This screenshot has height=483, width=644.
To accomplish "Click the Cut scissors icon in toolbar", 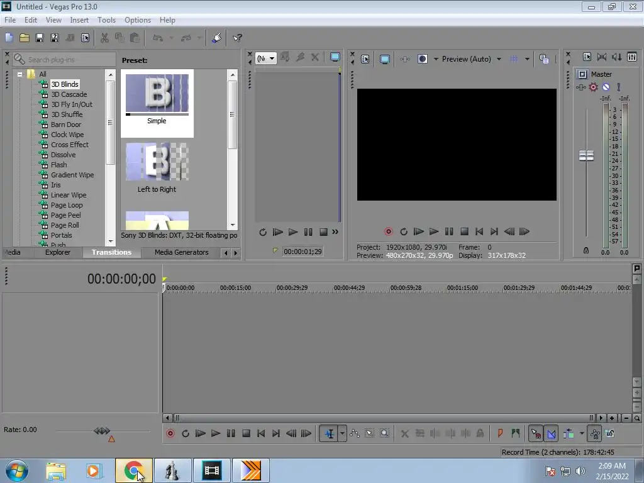I will [105, 38].
